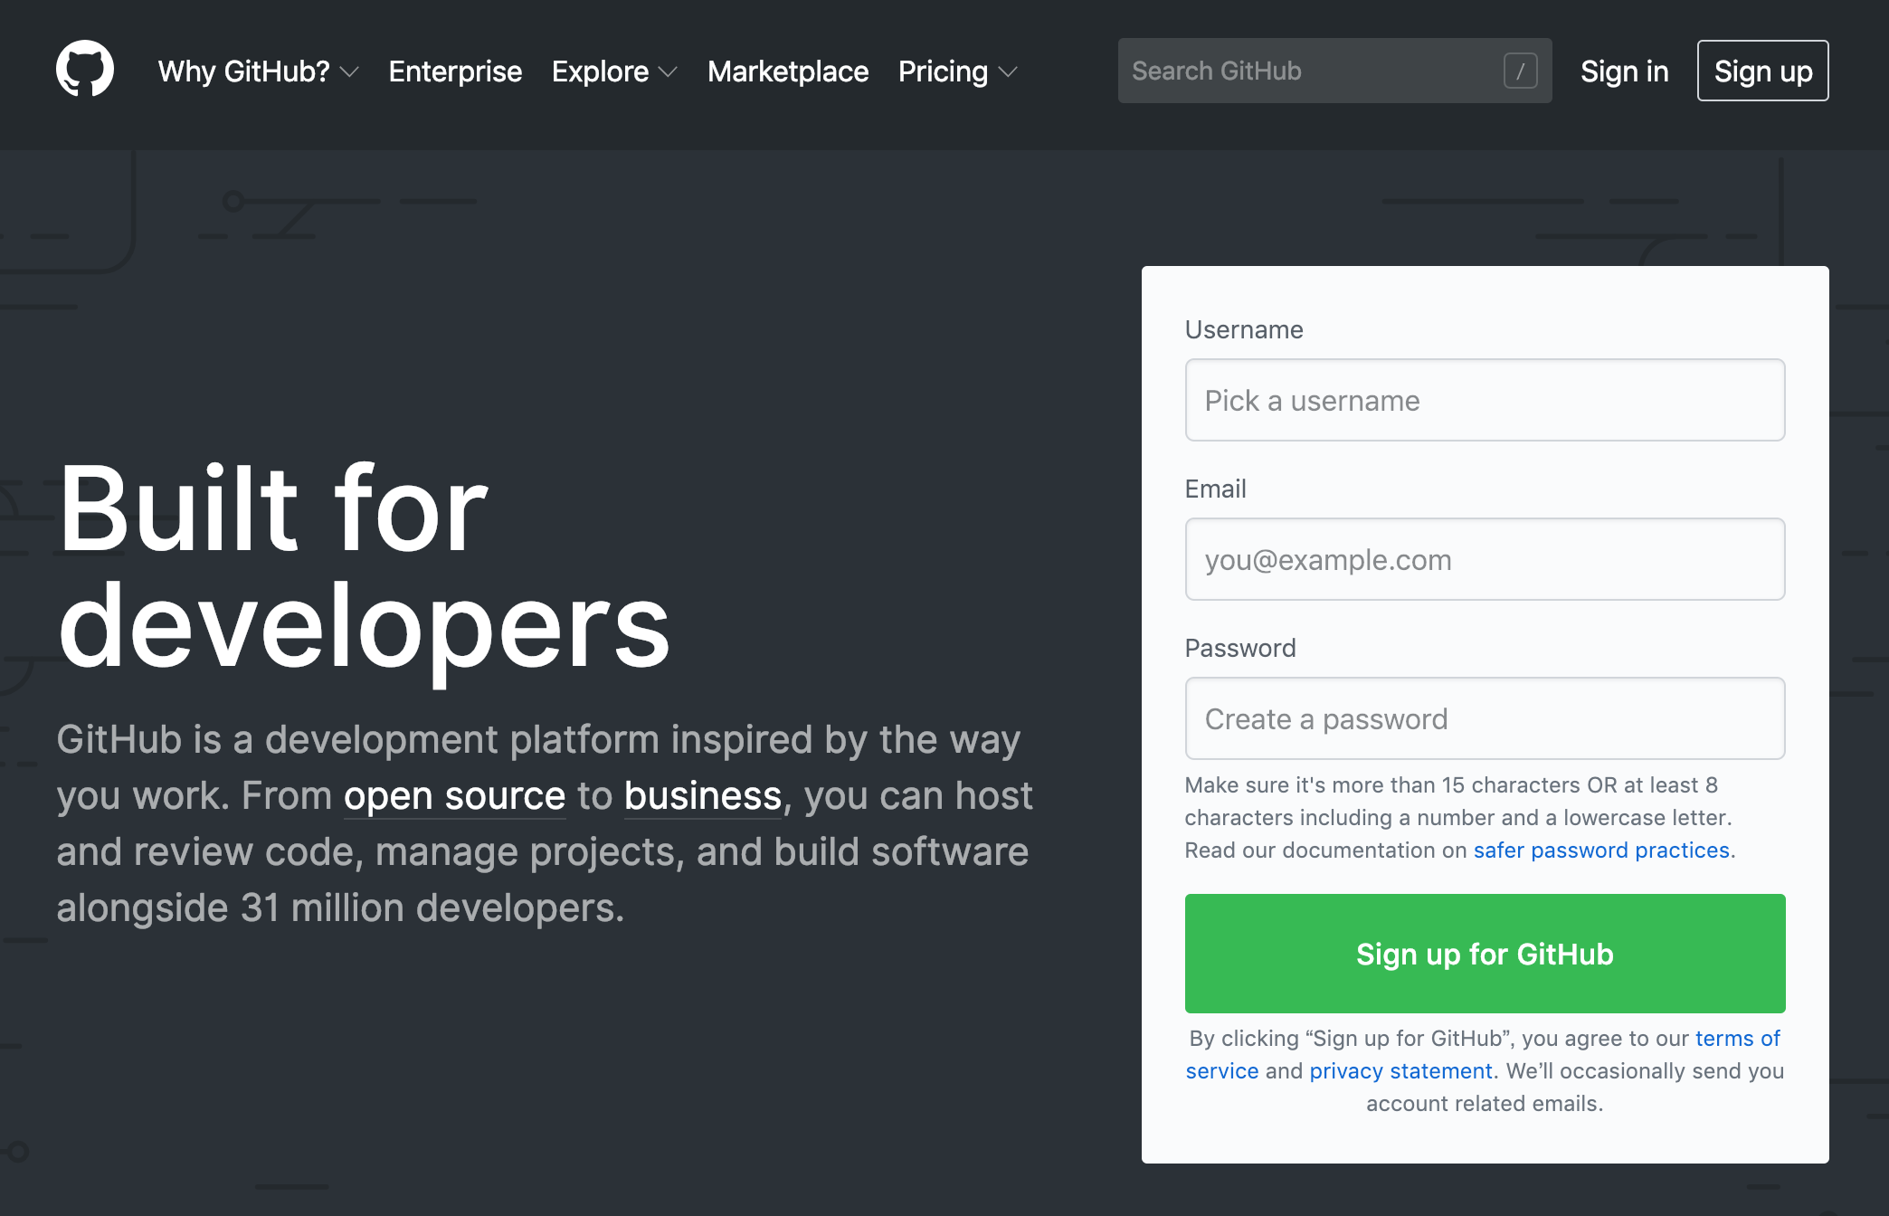Expand the Explore dropdown menu
1889x1216 pixels.
click(x=613, y=71)
